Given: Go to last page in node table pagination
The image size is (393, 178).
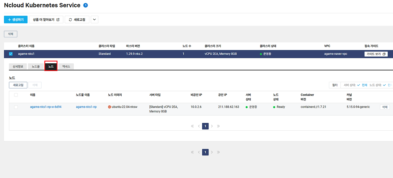Looking at the screenshot, I should (x=218, y=126).
